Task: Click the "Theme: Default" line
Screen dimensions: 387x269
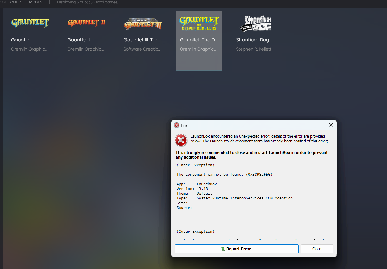Action: (194, 194)
